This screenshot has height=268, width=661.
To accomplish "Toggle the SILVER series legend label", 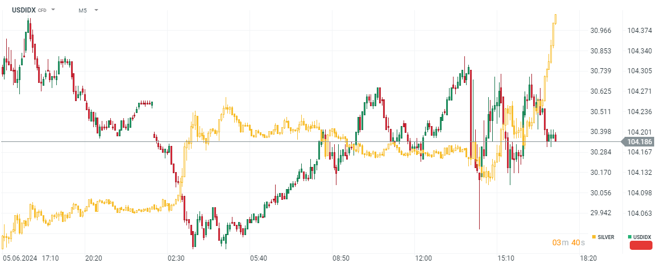I will coord(606,237).
